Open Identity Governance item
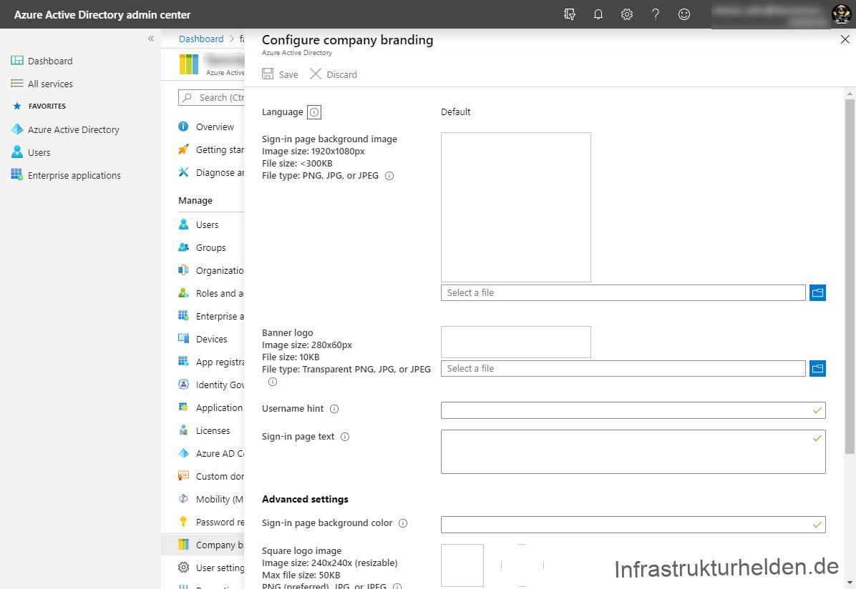Screen dimensions: 856x589 click(x=210, y=385)
